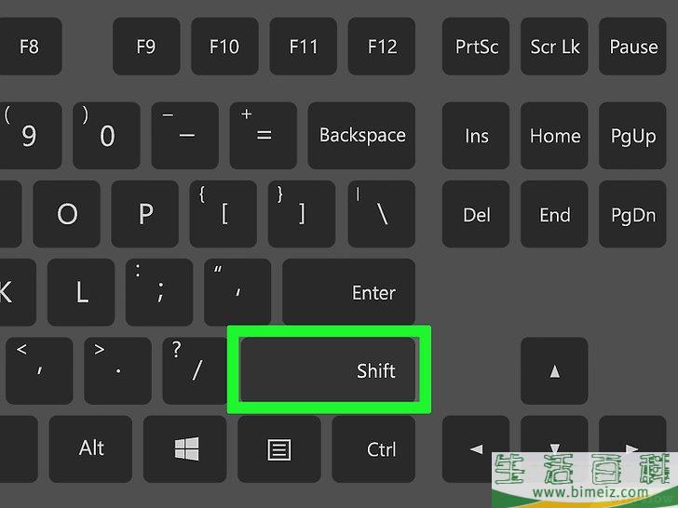Click the Home key
The image size is (678, 508).
tap(554, 136)
